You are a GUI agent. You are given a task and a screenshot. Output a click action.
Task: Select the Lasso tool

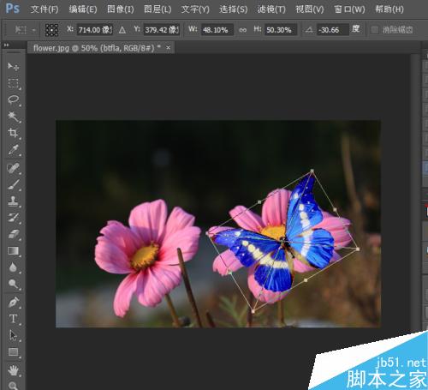coord(13,99)
